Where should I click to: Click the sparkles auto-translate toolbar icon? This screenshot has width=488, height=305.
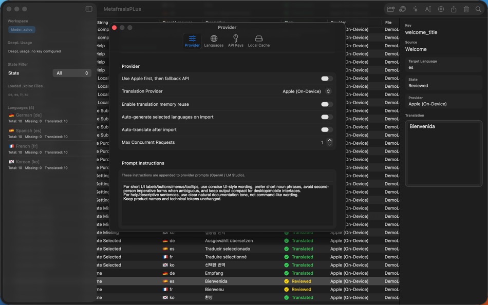pos(416,9)
